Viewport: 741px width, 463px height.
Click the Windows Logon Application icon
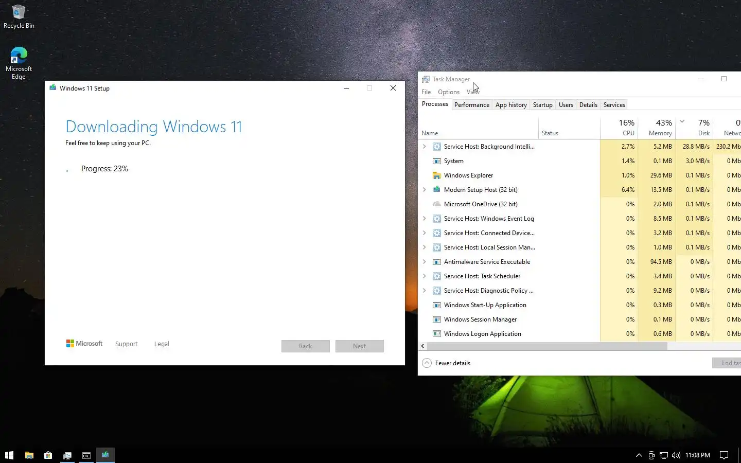point(436,334)
